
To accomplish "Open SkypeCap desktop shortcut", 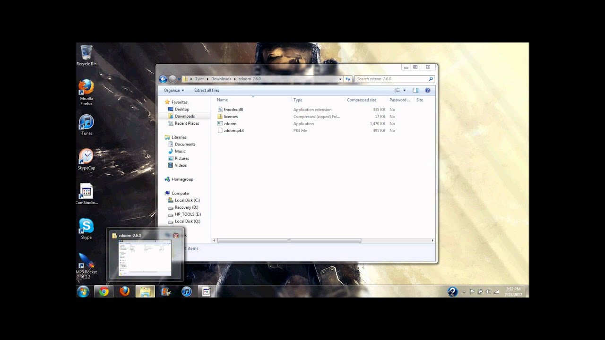I will [86, 160].
